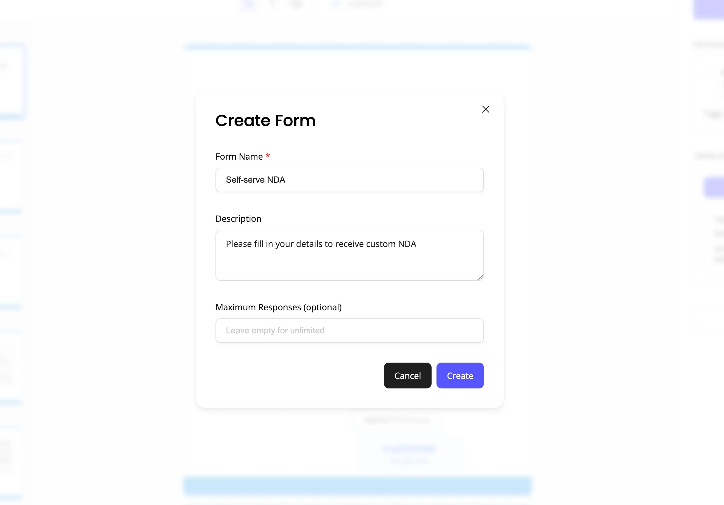Screen dimensions: 724x505
Task: Click the "Maximum Responses (optional)" label
Action: tap(279, 307)
